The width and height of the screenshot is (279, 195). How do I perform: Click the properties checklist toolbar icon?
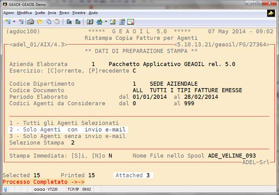pyautogui.click(x=122, y=22)
